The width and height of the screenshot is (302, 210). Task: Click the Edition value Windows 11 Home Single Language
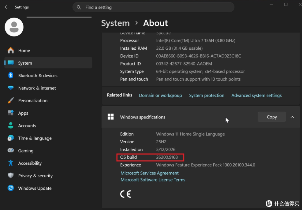pos(190,134)
